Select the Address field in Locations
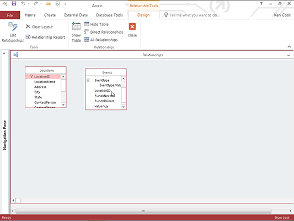Image resolution: width=294 pixels, height=221 pixels. pyautogui.click(x=43, y=87)
